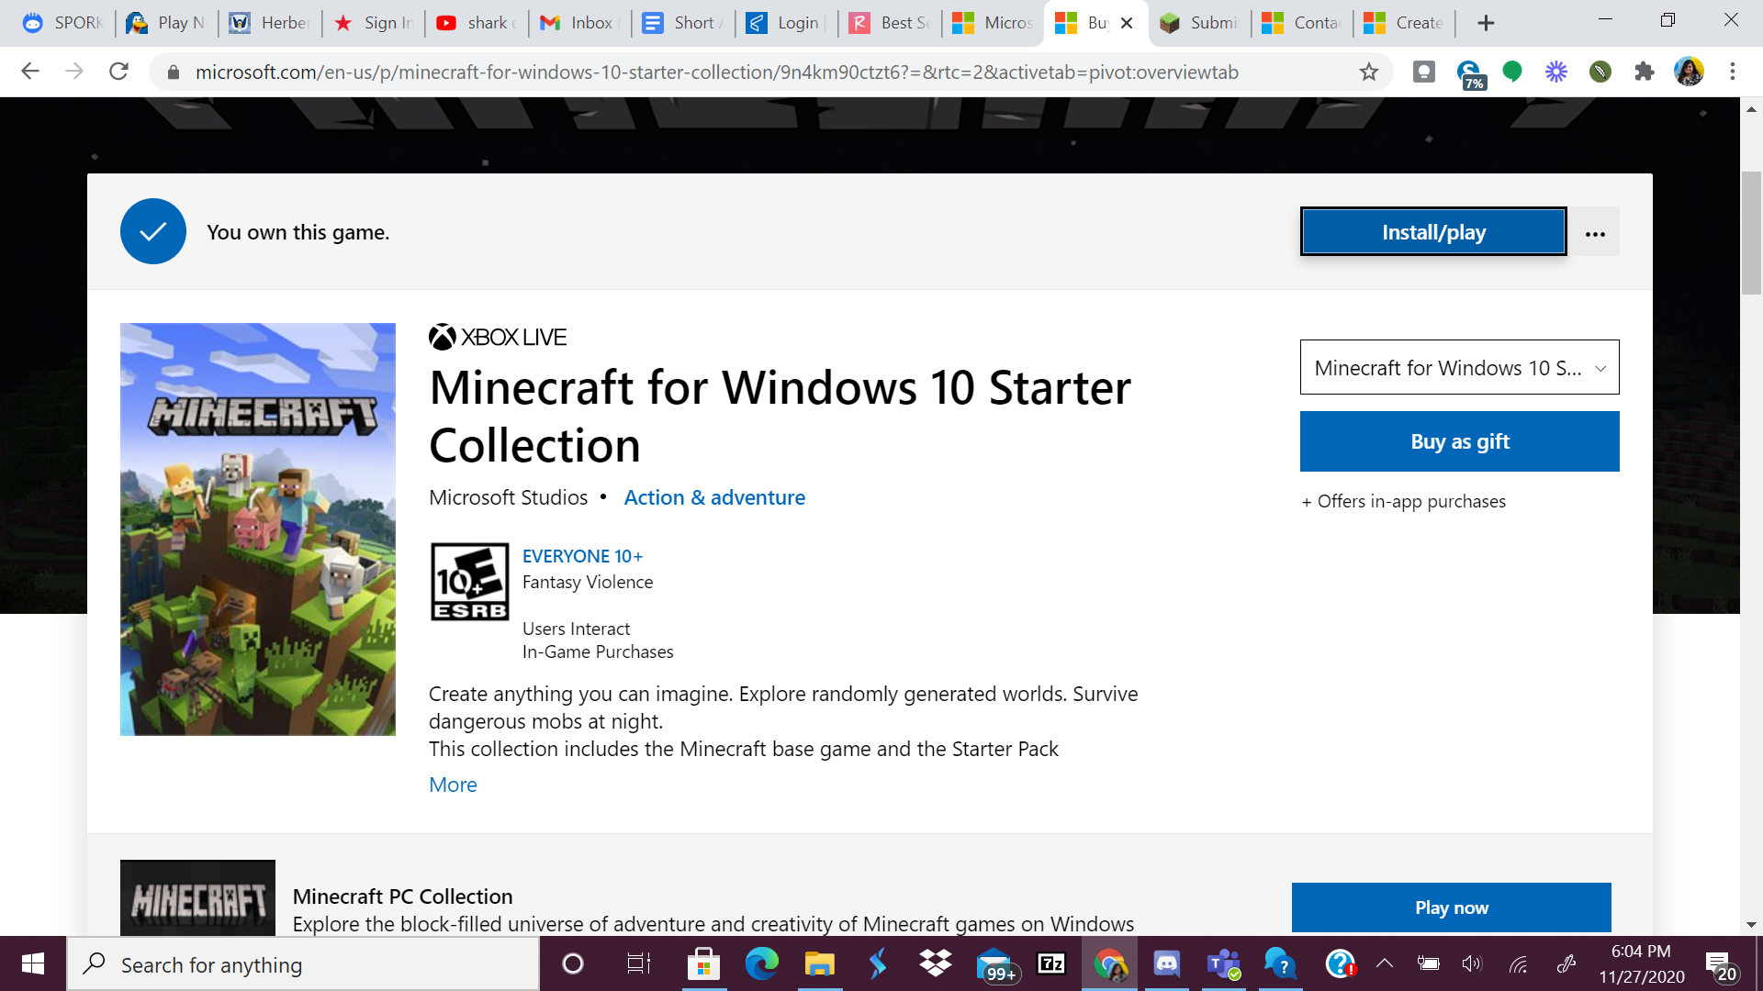Open the notification center icon
Viewport: 1763px width, 991px height.
tap(1721, 965)
